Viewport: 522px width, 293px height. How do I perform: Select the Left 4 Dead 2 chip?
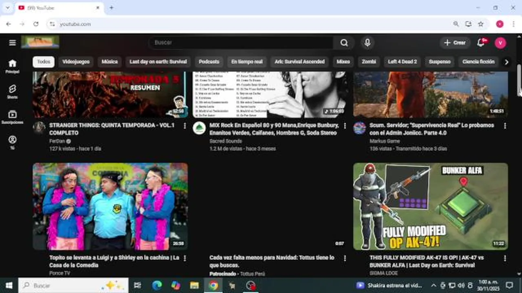click(403, 62)
